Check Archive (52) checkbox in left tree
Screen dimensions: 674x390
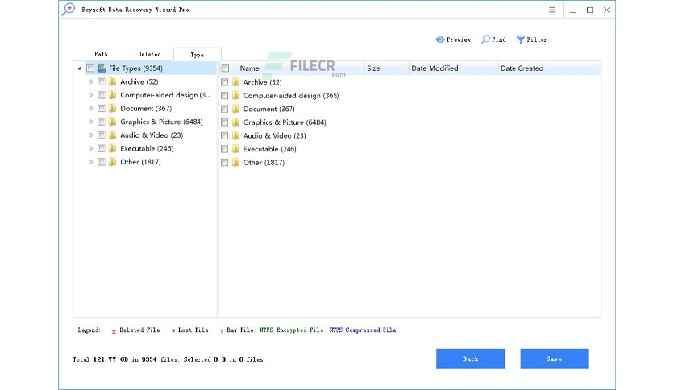click(x=102, y=81)
